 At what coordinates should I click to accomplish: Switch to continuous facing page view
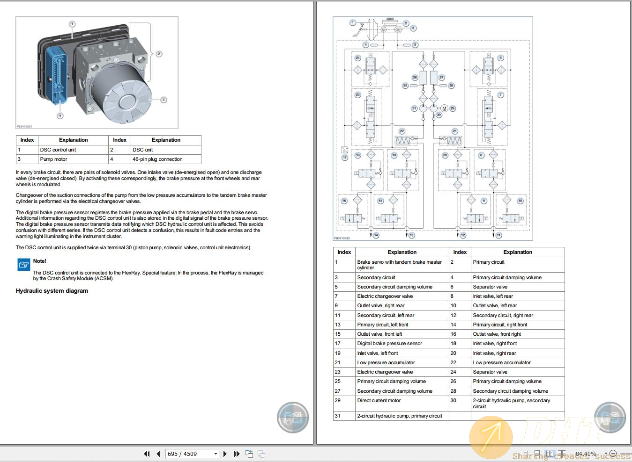coord(562,454)
